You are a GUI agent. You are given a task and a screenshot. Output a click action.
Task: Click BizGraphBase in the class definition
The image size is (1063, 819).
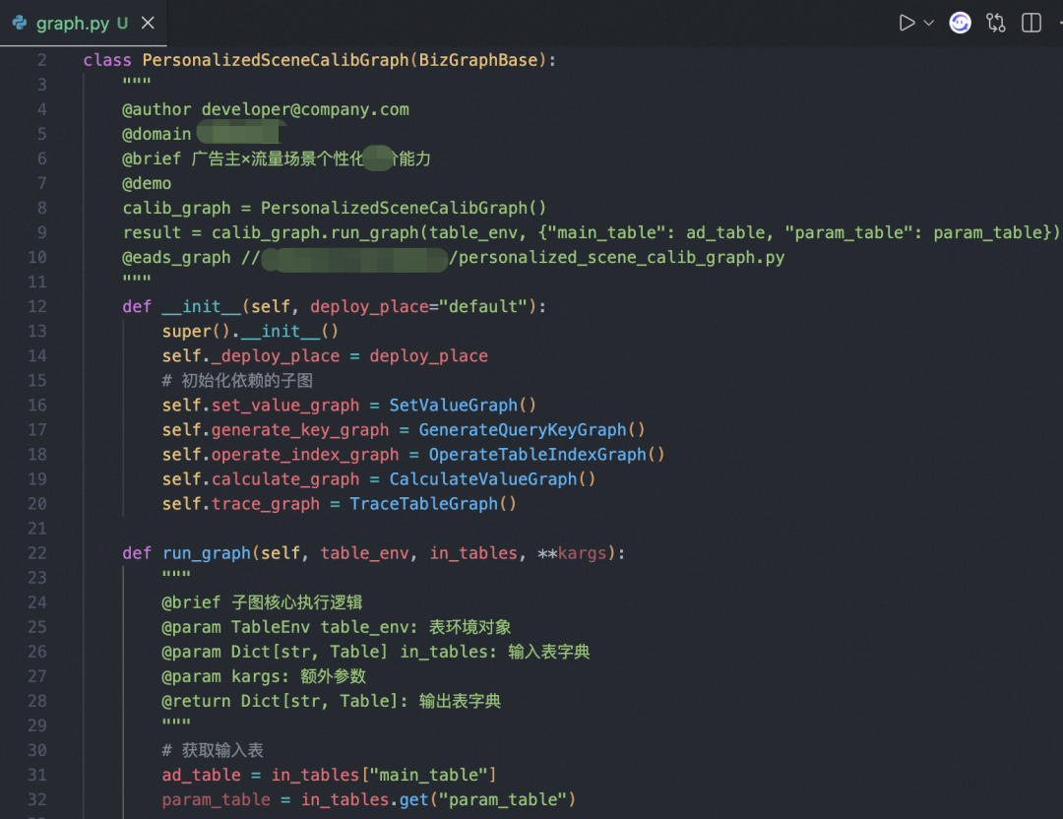(478, 60)
